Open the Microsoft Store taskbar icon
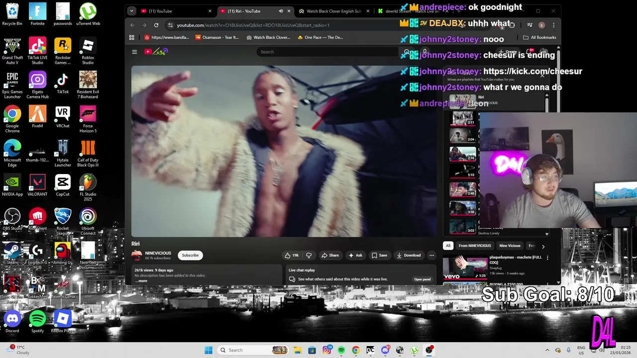This screenshot has width=637, height=358. tap(312, 350)
